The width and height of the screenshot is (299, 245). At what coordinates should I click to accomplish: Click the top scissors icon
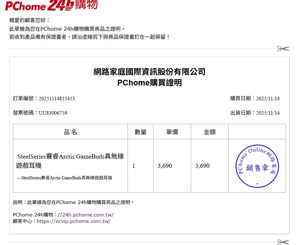coord(283,49)
